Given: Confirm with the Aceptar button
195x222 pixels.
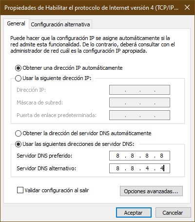Looking at the screenshot, I should click(134, 213).
